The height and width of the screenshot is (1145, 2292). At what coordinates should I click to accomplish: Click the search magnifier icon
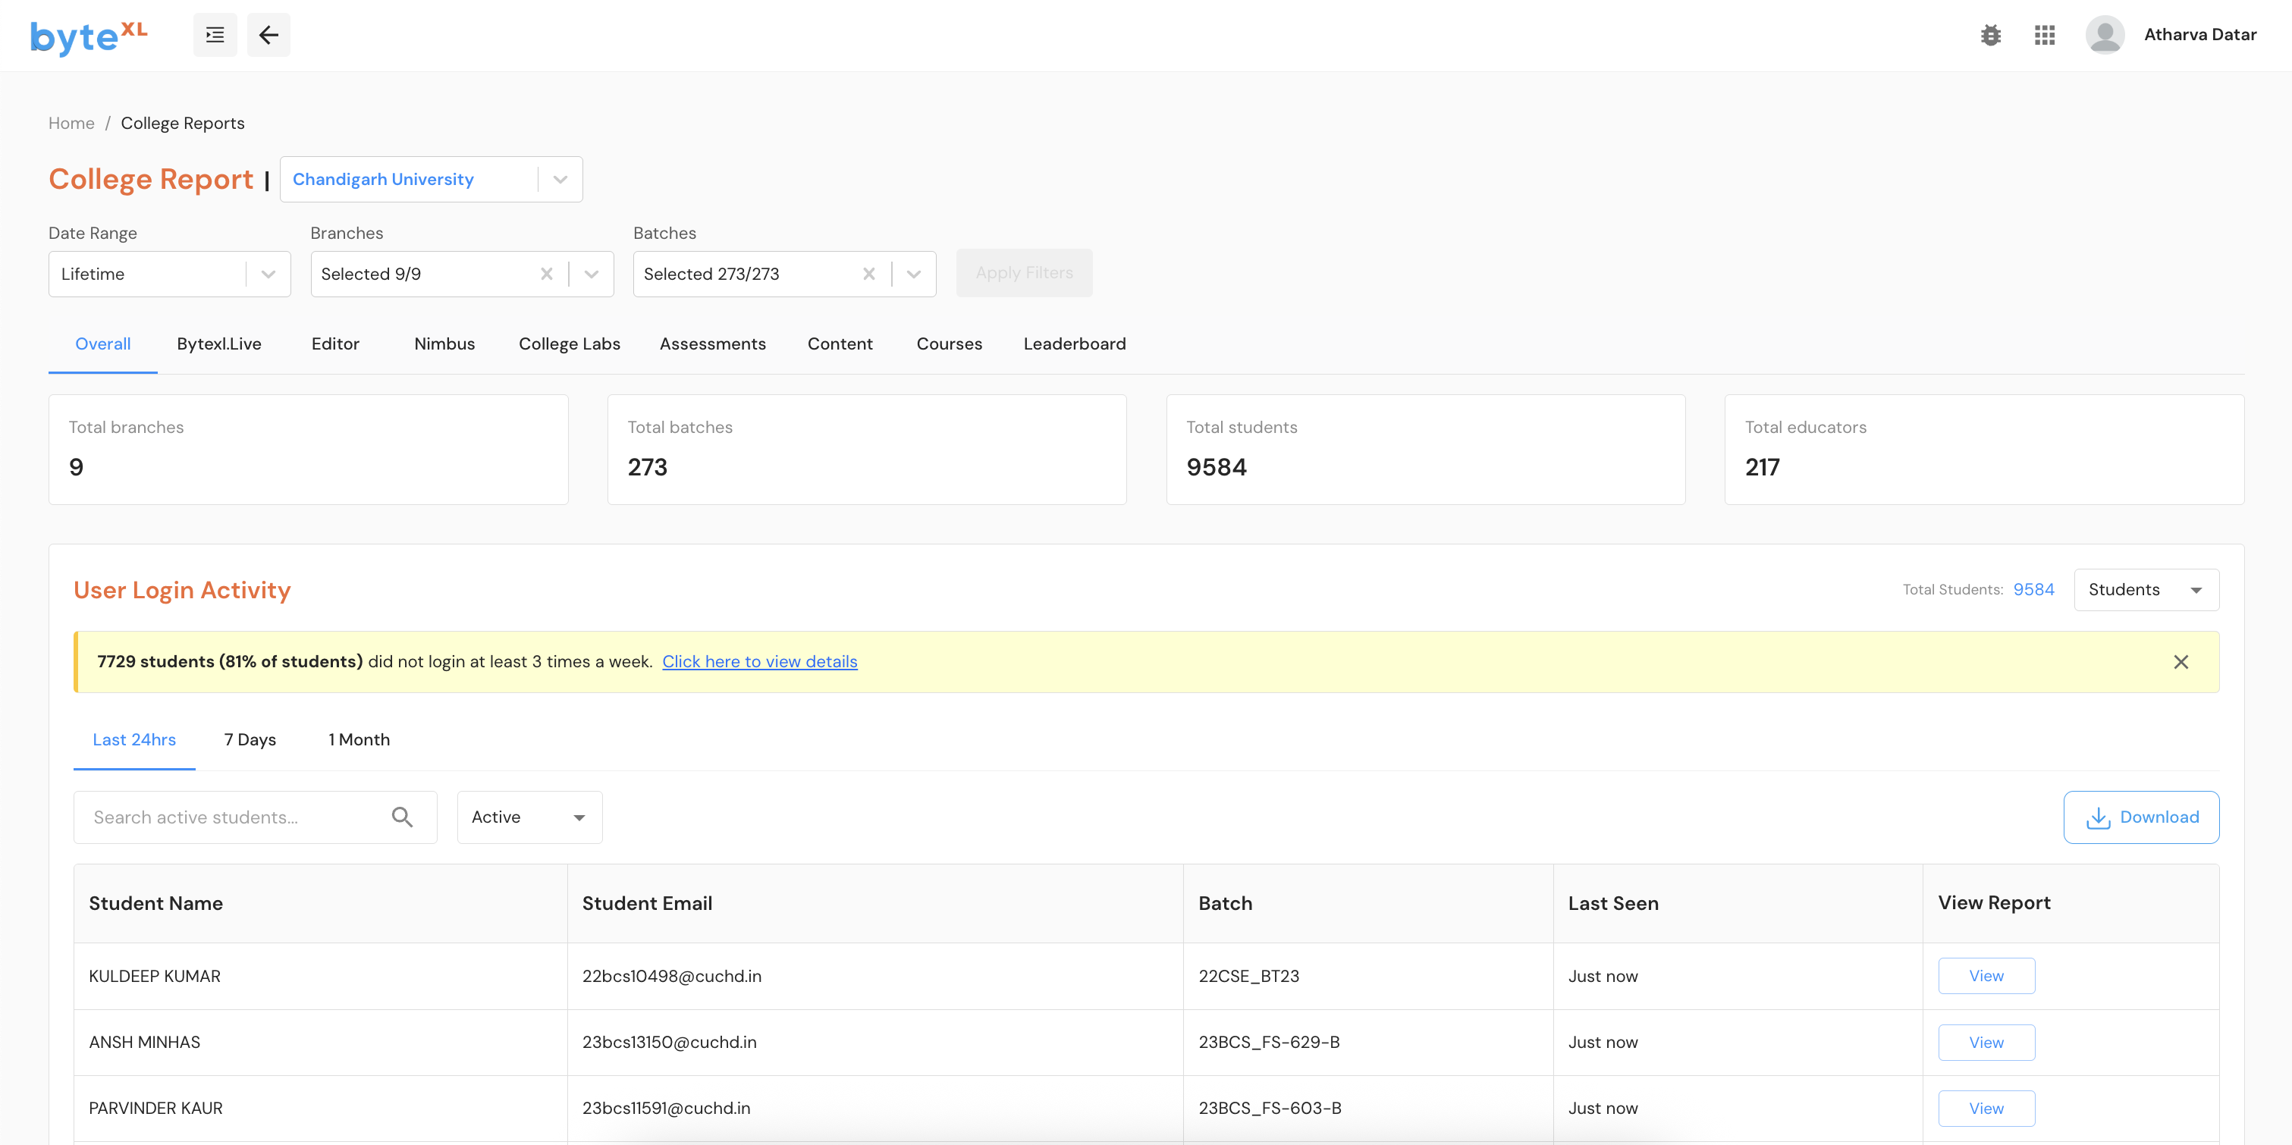pos(402,817)
